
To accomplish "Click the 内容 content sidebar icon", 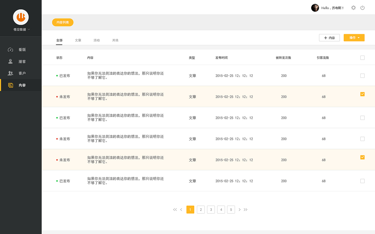I will (x=11, y=85).
